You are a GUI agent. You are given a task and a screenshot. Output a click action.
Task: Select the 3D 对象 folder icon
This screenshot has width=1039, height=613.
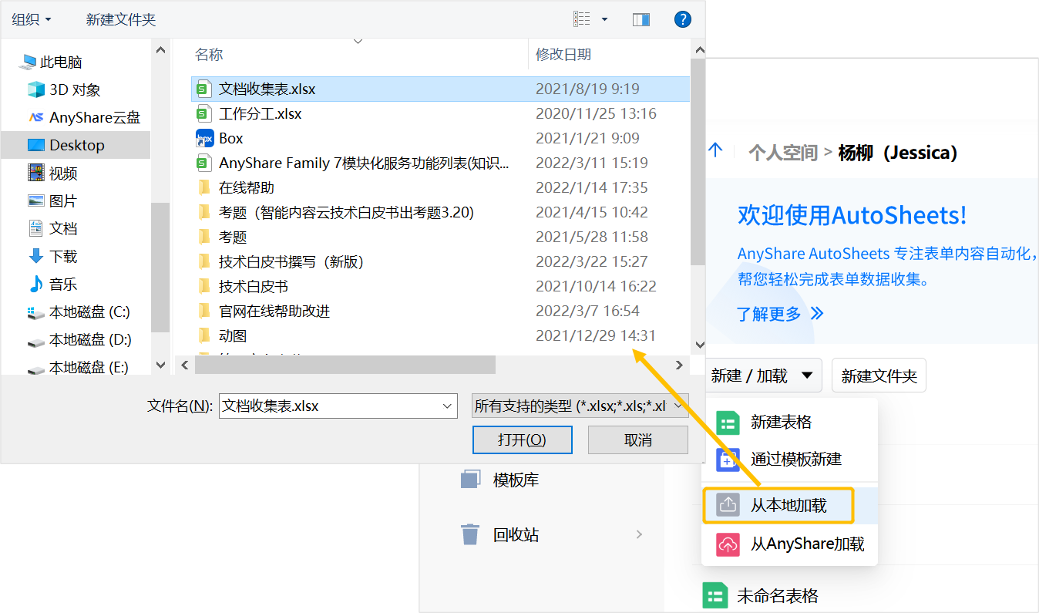pyautogui.click(x=36, y=89)
